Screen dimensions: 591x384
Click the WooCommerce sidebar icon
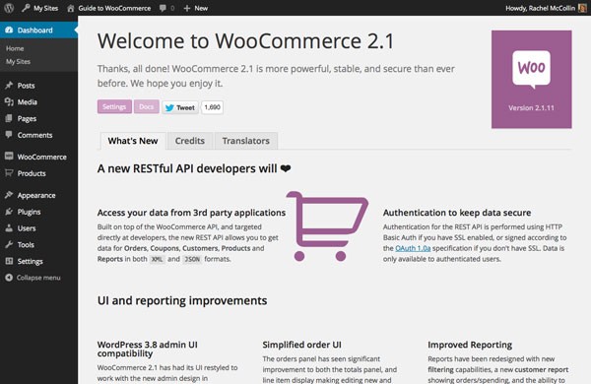(x=9, y=157)
